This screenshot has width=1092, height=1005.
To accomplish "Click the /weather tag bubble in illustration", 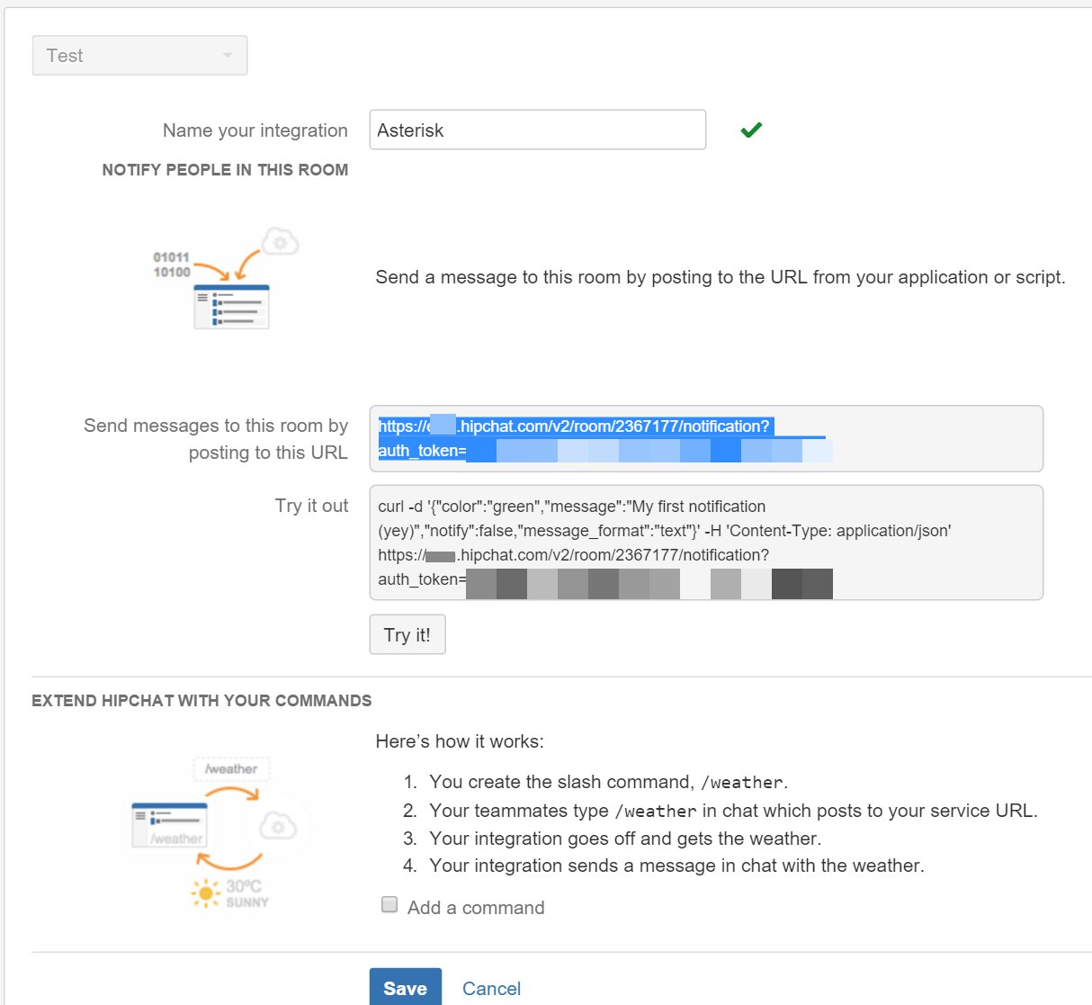I will coord(231,769).
